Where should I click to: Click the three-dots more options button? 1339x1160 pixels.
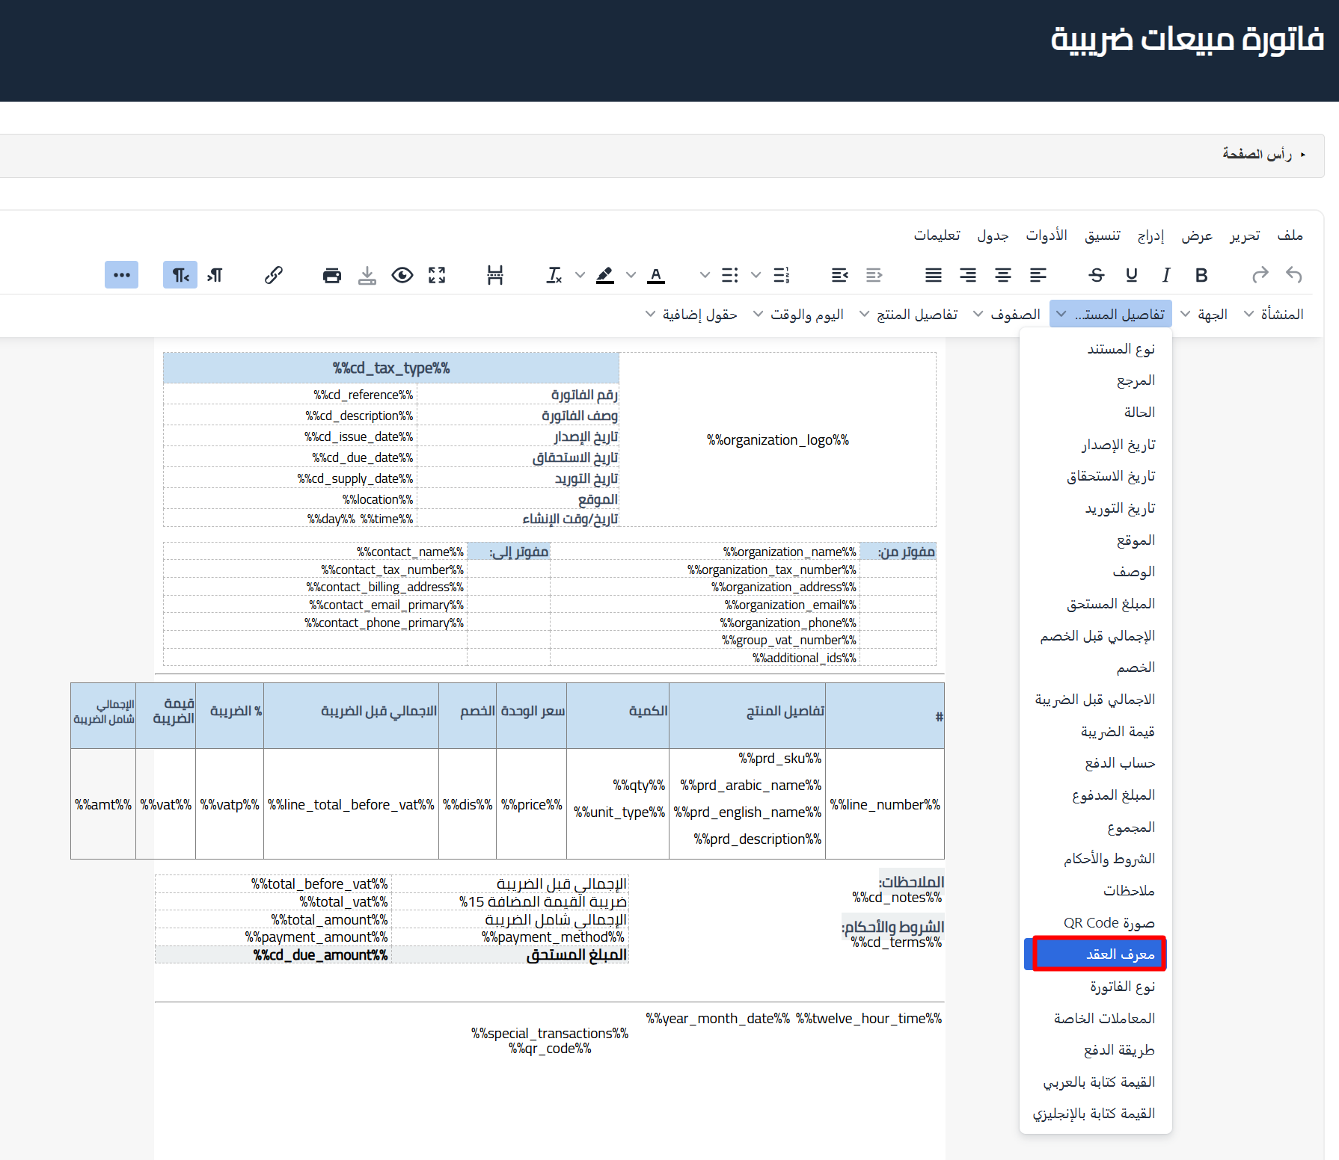pyautogui.click(x=121, y=275)
